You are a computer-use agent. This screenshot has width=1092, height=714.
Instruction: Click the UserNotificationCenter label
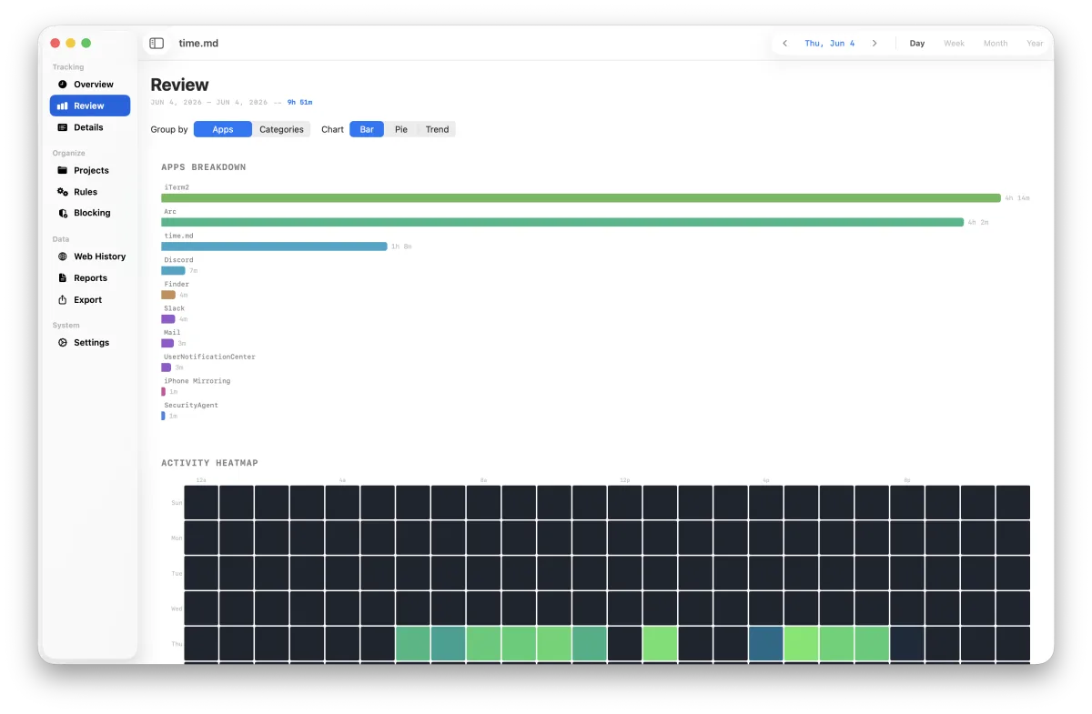click(209, 357)
